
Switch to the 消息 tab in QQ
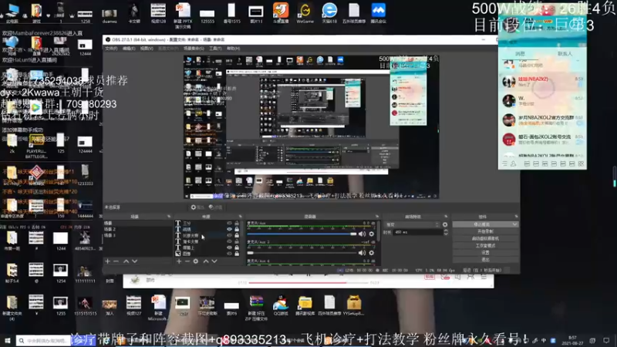[520, 53]
